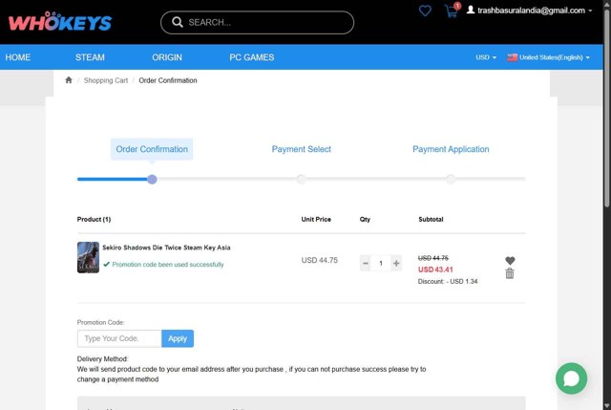Select the Order Confirmation step tab
The height and width of the screenshot is (410, 611).
point(152,149)
